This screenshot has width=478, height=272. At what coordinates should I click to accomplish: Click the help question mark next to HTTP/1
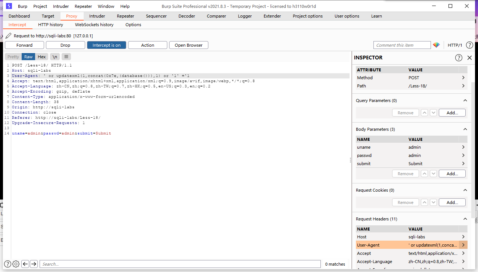[x=469, y=45]
